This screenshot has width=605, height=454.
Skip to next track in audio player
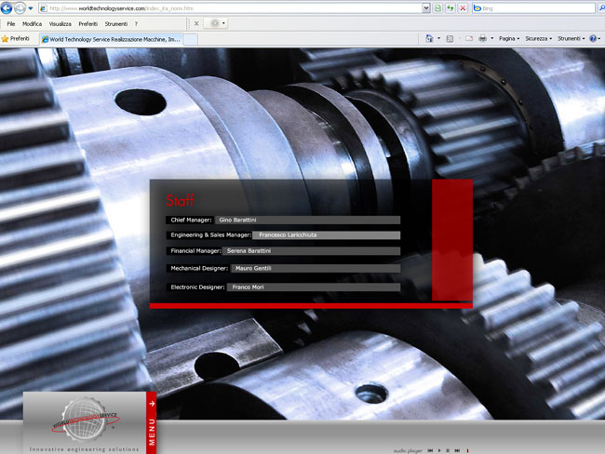pyautogui.click(x=457, y=450)
